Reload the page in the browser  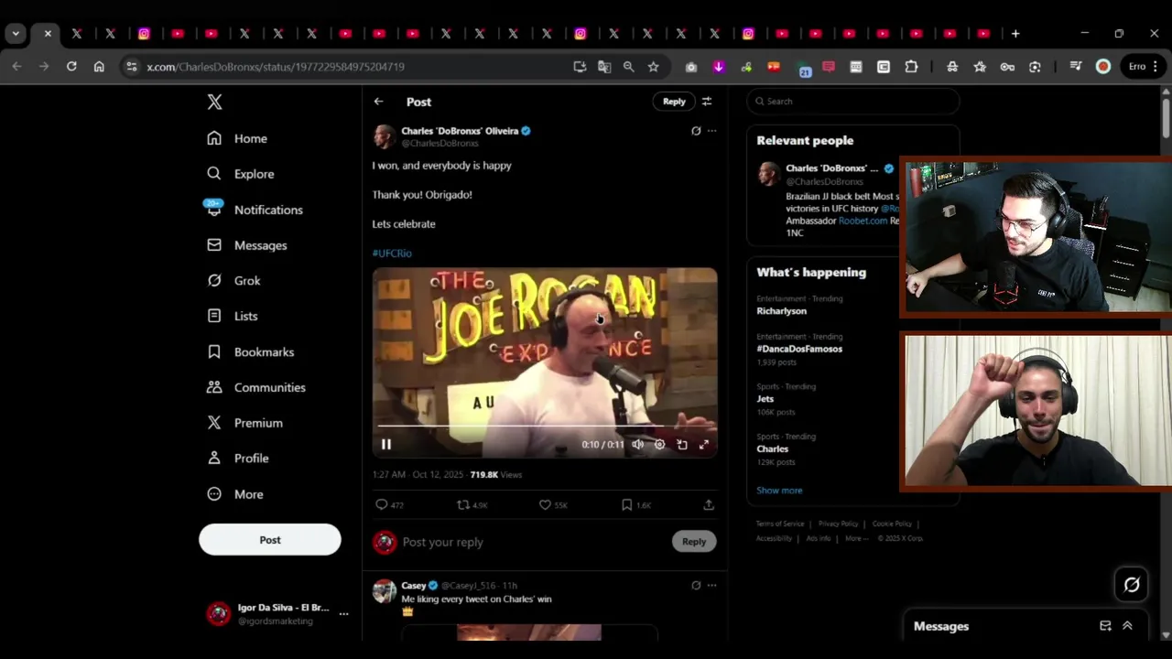(x=71, y=67)
